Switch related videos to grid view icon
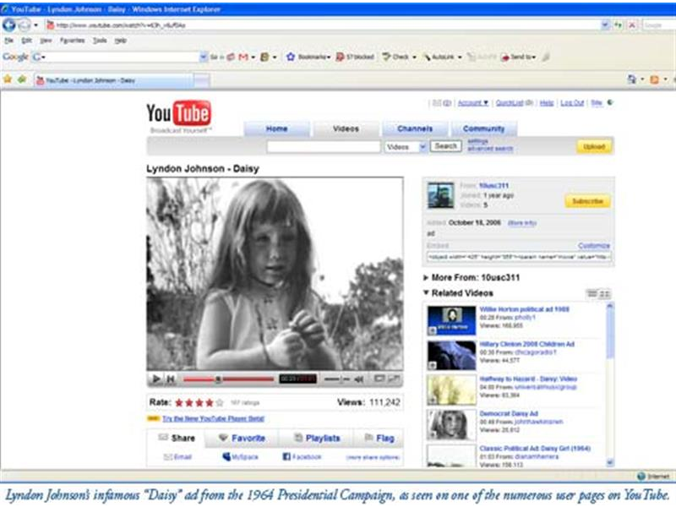676x507 pixels. click(605, 293)
